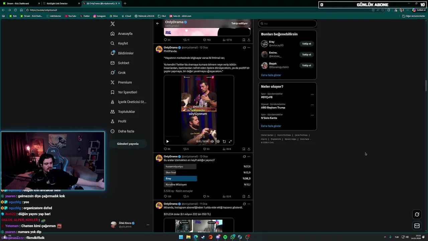This screenshot has height=241, width=428.
Task: Open Topluluklar communities
Action: click(x=123, y=111)
